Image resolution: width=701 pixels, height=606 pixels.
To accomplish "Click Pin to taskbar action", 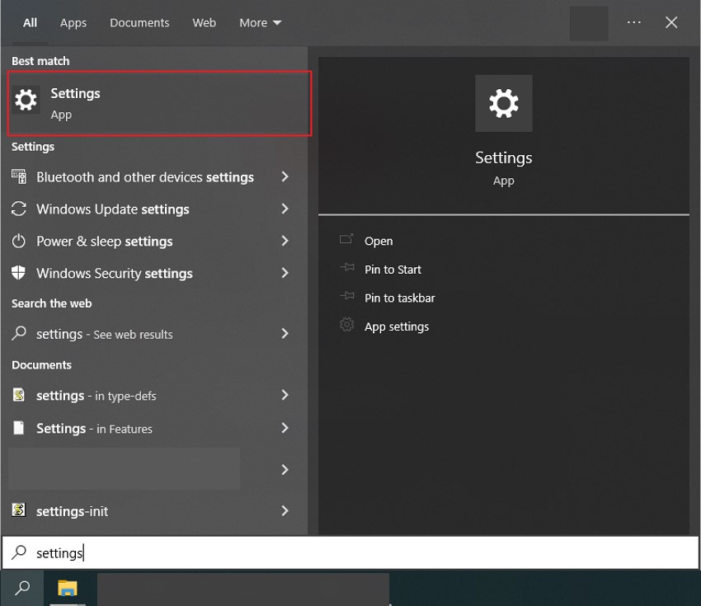I will click(400, 298).
